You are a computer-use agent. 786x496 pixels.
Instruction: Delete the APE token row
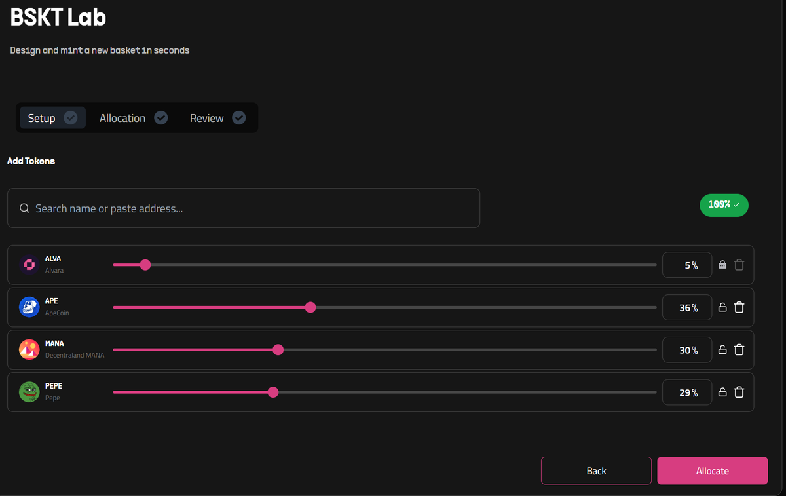[x=739, y=307]
